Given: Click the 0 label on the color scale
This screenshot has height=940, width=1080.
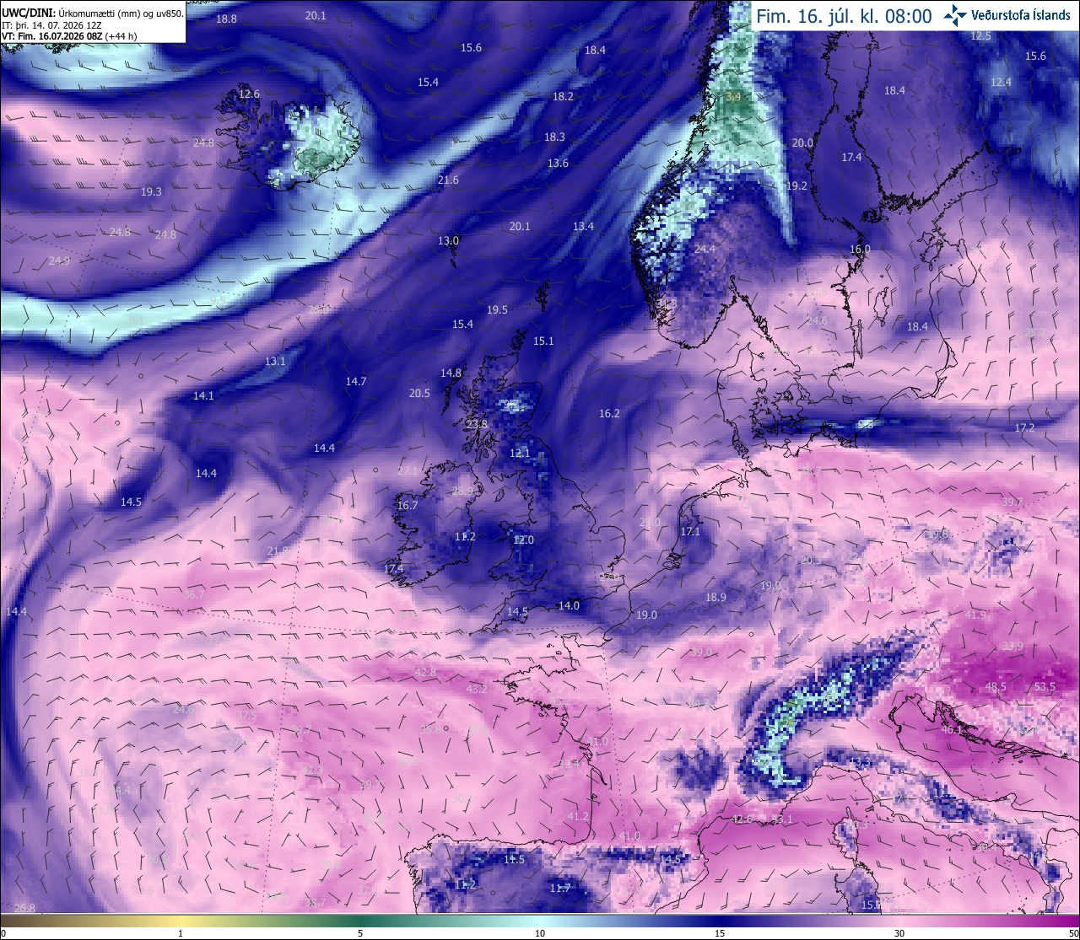Looking at the screenshot, I should point(3,933).
